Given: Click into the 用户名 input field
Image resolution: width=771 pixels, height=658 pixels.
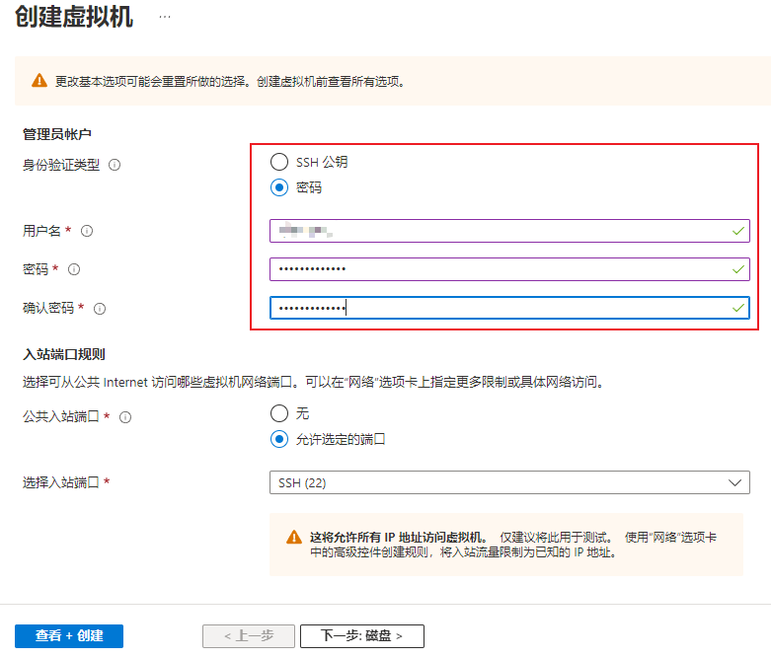Looking at the screenshot, I should 509,231.
